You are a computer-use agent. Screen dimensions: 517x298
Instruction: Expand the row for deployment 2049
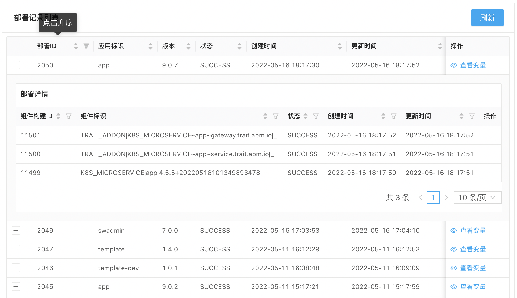(16, 230)
